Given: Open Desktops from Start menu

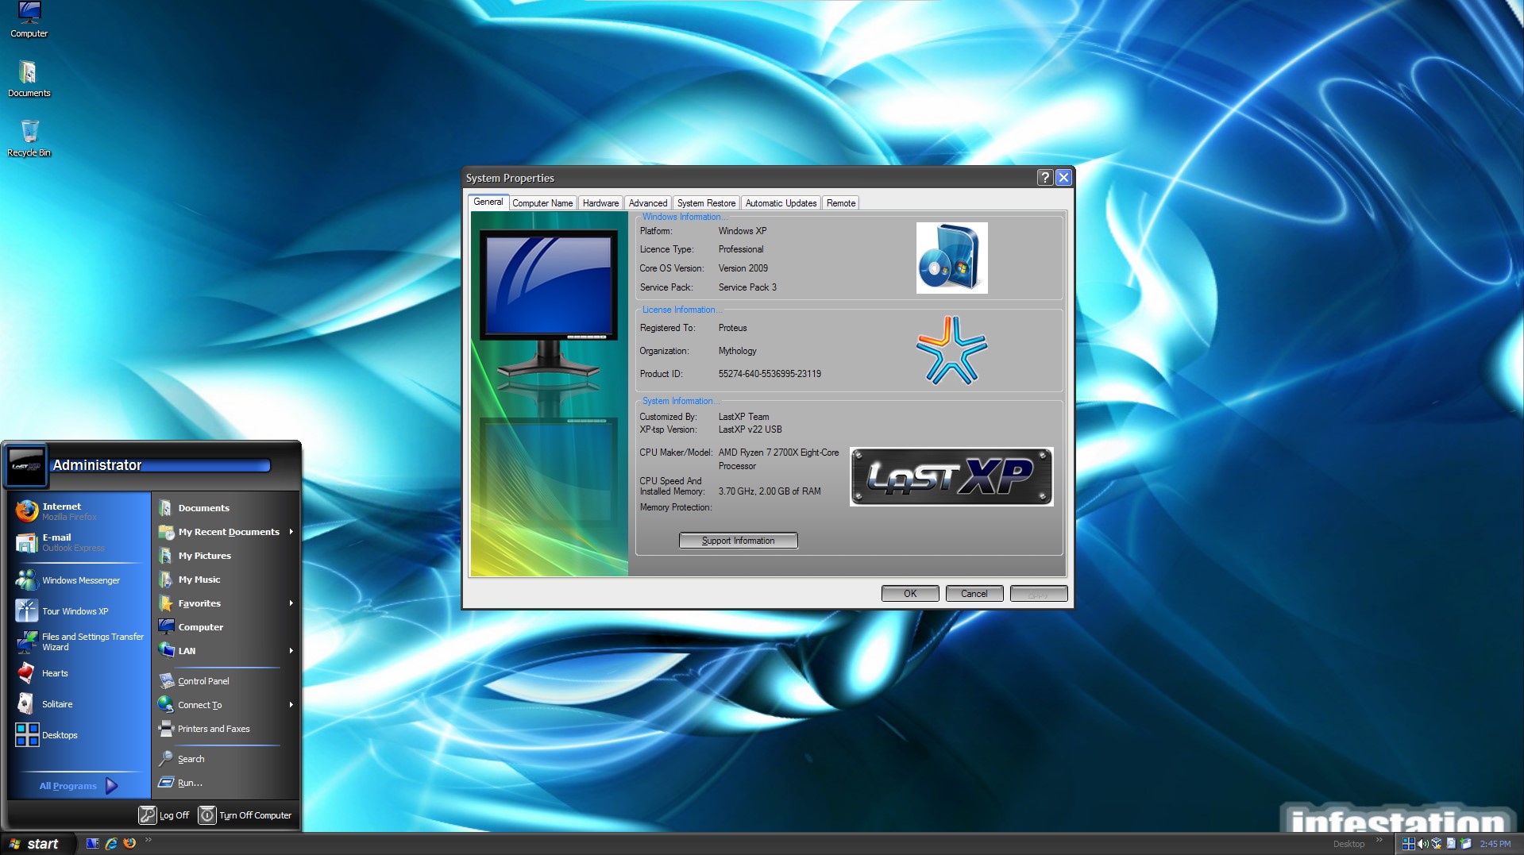Looking at the screenshot, I should click(x=79, y=735).
